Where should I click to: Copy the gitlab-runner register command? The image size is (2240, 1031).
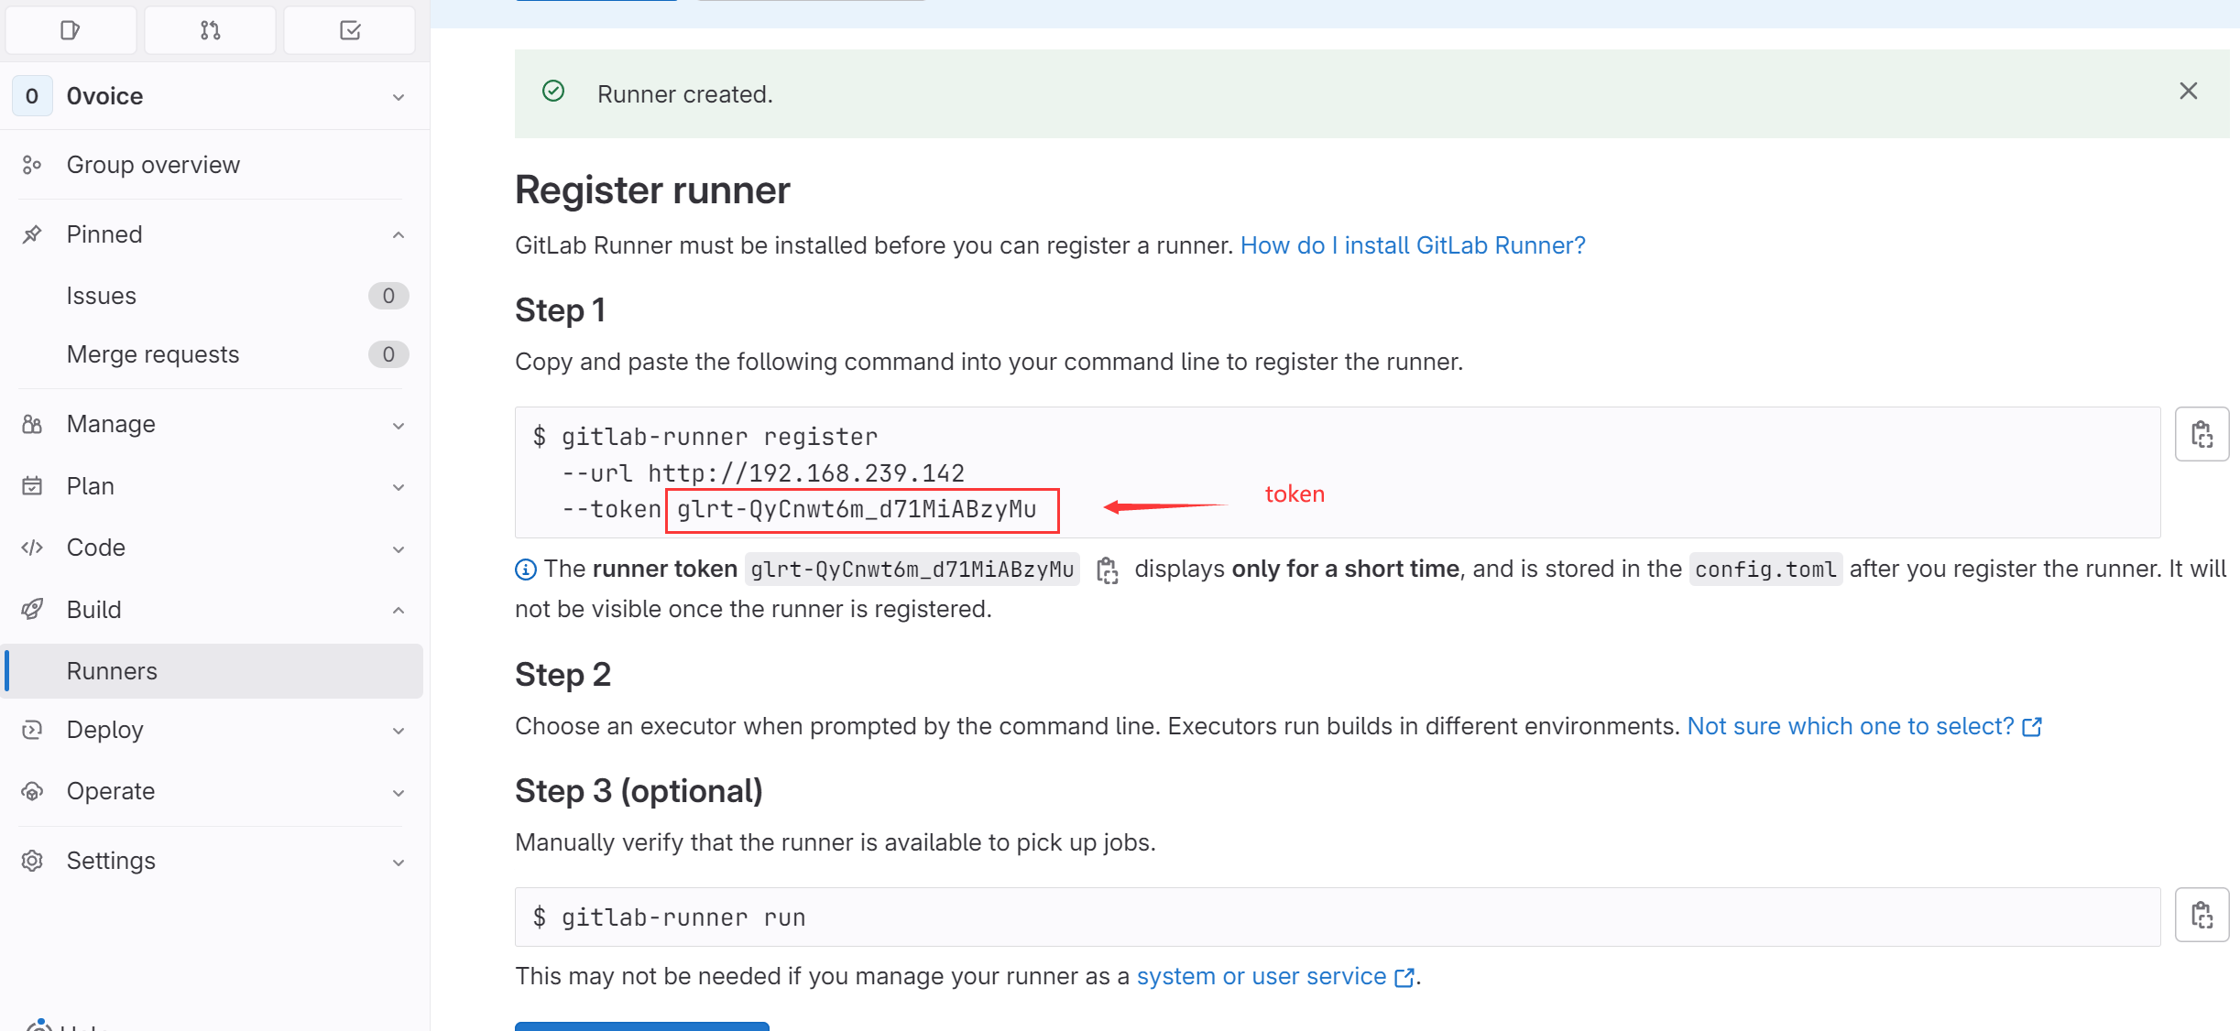pos(2202,434)
